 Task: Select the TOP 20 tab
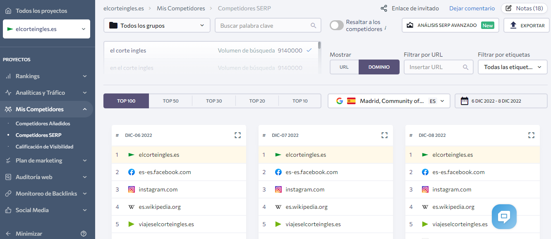(x=257, y=101)
